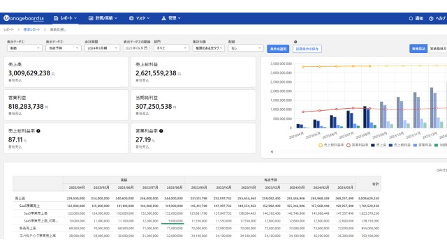The height and width of the screenshot is (251, 447).
Task: Click the 売上高 summary card value 3,009,629,238
Action: click(x=29, y=73)
